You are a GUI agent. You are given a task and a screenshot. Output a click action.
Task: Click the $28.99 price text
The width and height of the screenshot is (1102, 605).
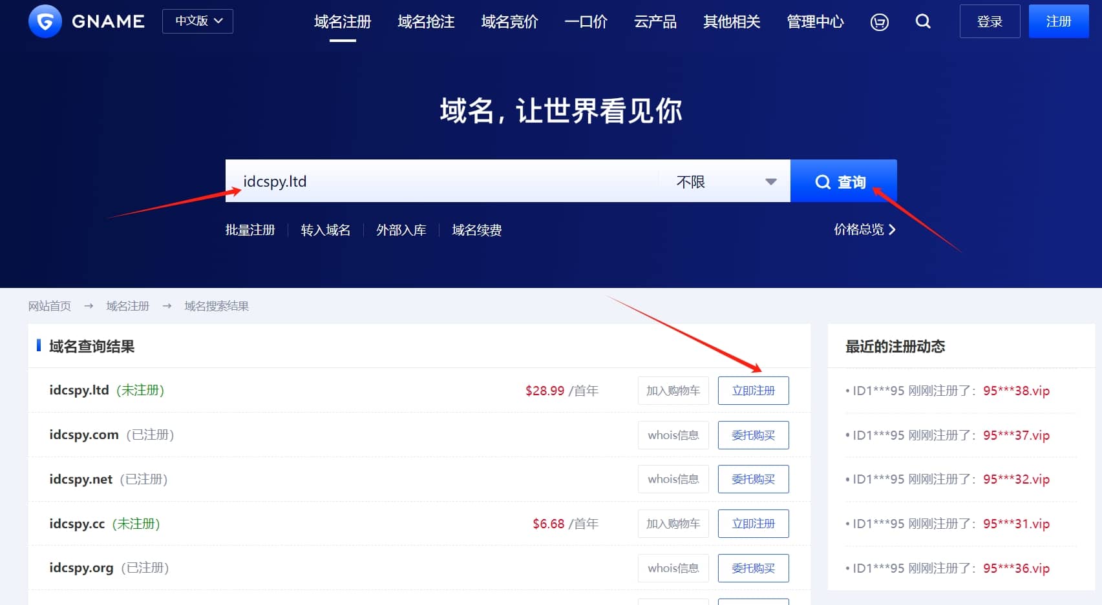(545, 391)
